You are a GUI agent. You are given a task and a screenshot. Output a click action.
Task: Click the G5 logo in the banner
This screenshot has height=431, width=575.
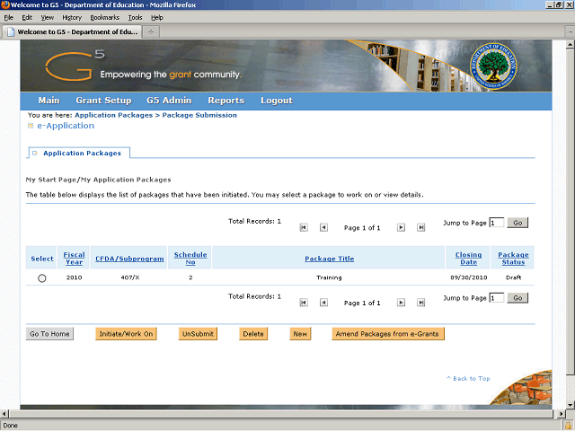[75, 66]
